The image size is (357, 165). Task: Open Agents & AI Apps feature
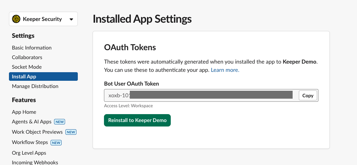tap(32, 122)
